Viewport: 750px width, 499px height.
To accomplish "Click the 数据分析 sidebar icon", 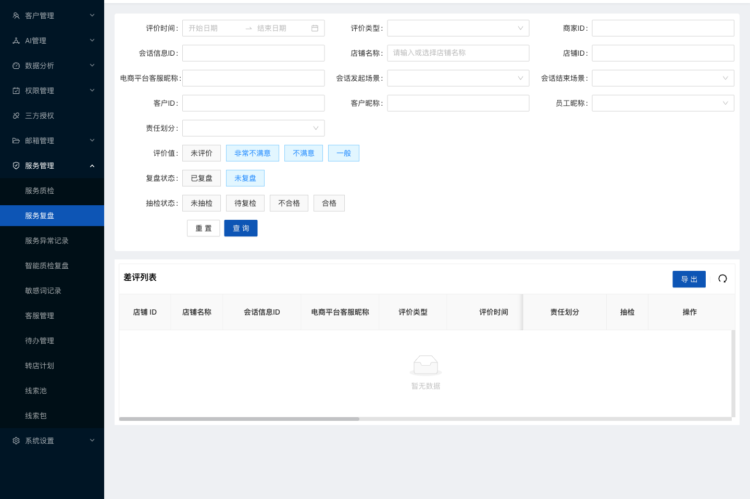I will pos(16,66).
